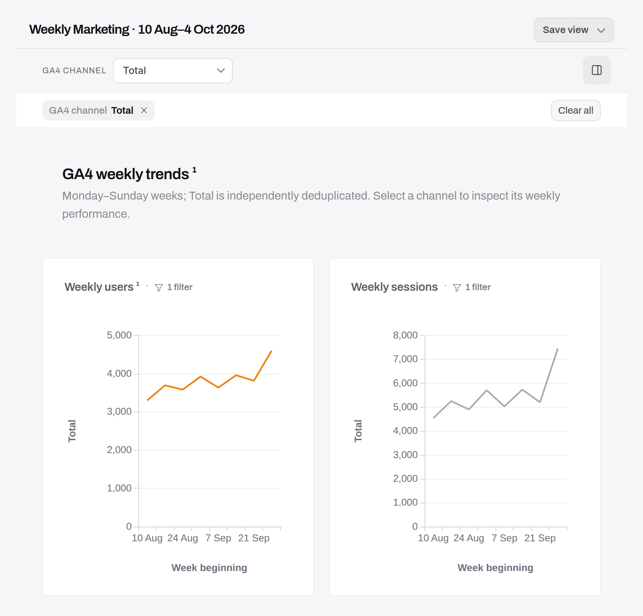Click the GA4 CHANNEL filter label
The height and width of the screenshot is (616, 643).
(74, 70)
